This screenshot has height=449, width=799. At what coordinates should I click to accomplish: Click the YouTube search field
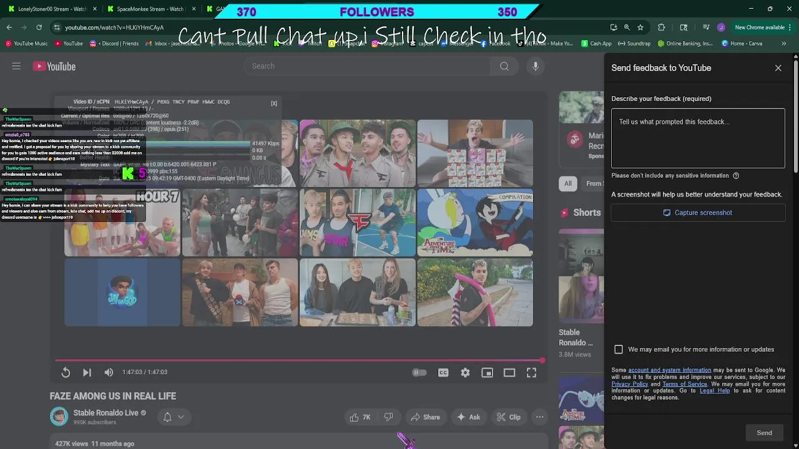pyautogui.click(x=368, y=66)
